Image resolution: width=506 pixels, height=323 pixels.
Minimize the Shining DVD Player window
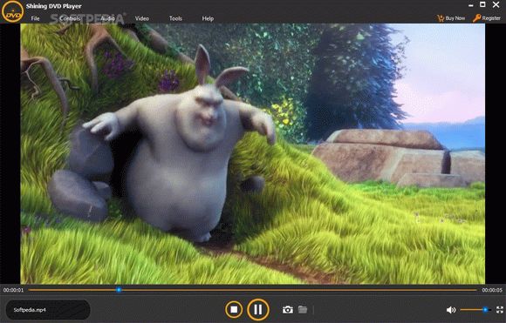(x=471, y=5)
